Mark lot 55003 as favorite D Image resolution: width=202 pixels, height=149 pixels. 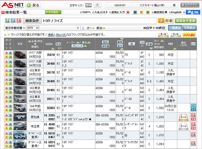(x=11, y=110)
